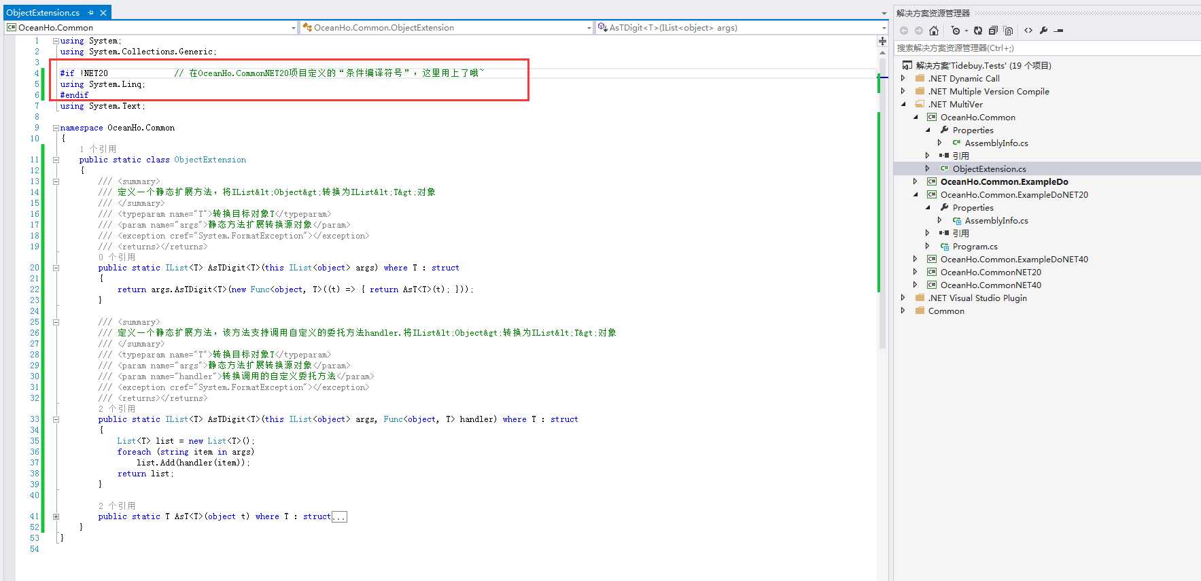Click the OceanHo.Common C# project icon
Viewport: 1201px width, 581px height.
pos(932,117)
